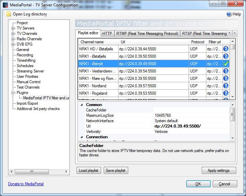Select MediaPortal IPTV filter plugin node
The width and height of the screenshot is (246, 196).
click(46, 98)
